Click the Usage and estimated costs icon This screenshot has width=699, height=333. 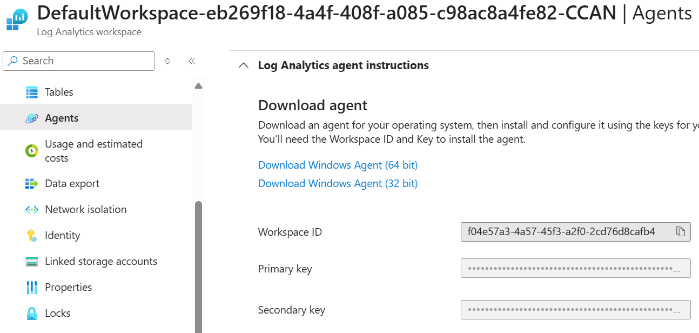(32, 151)
